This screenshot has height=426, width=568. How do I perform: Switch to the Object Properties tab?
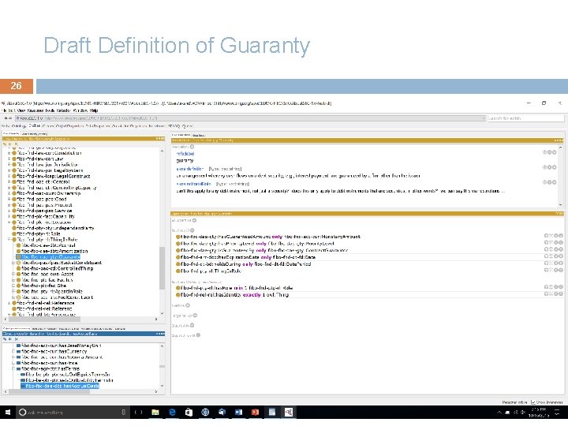pos(70,126)
